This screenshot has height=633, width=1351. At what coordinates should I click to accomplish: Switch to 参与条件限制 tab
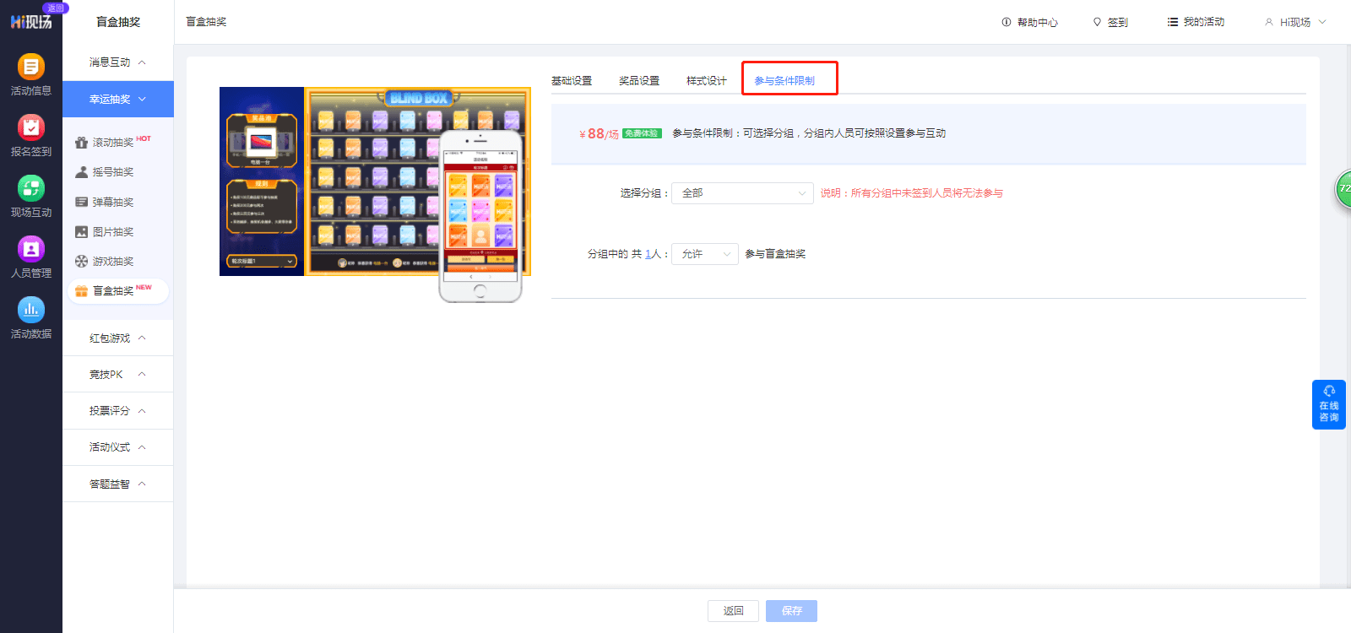[x=784, y=81]
